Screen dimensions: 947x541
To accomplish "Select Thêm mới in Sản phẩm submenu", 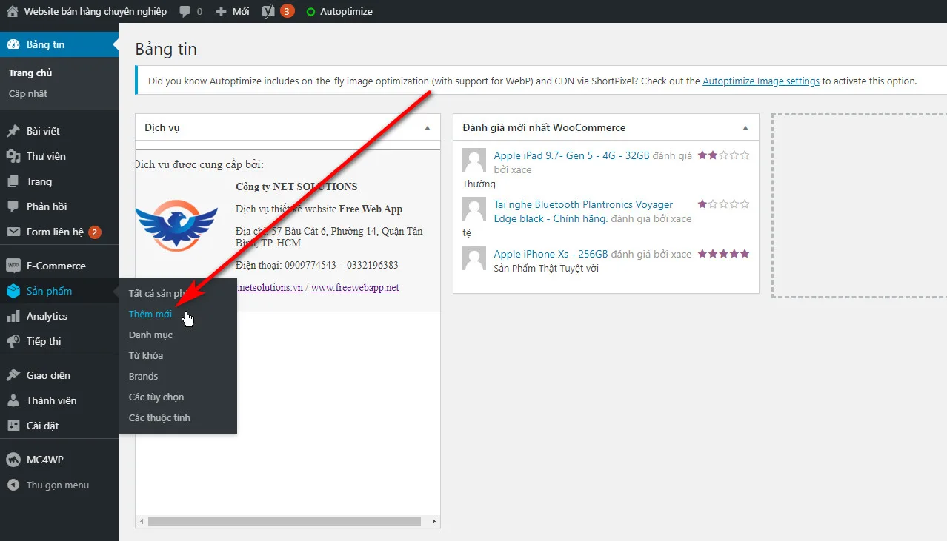I will pyautogui.click(x=150, y=314).
